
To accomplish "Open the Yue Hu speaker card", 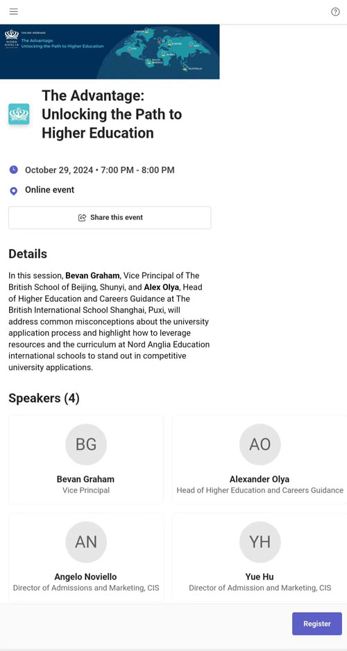I will point(260,558).
